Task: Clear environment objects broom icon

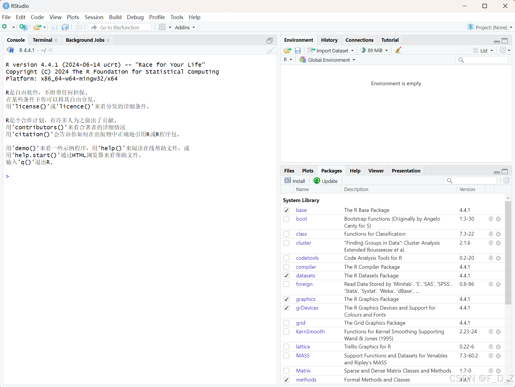Action: point(398,50)
